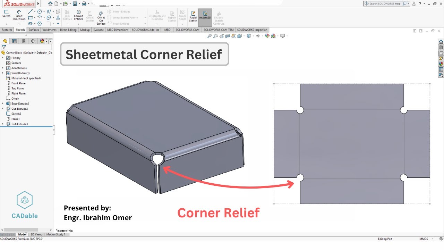This screenshot has height=250, width=444.
Task: Expand the Solid Bodies folder
Action: 3,73
